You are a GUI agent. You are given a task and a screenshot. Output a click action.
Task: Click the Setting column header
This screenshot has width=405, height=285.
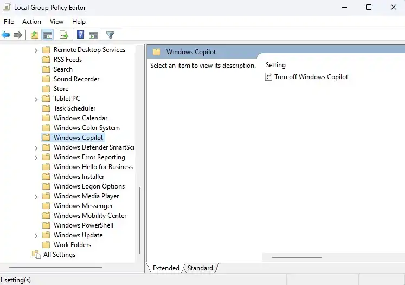coord(275,65)
